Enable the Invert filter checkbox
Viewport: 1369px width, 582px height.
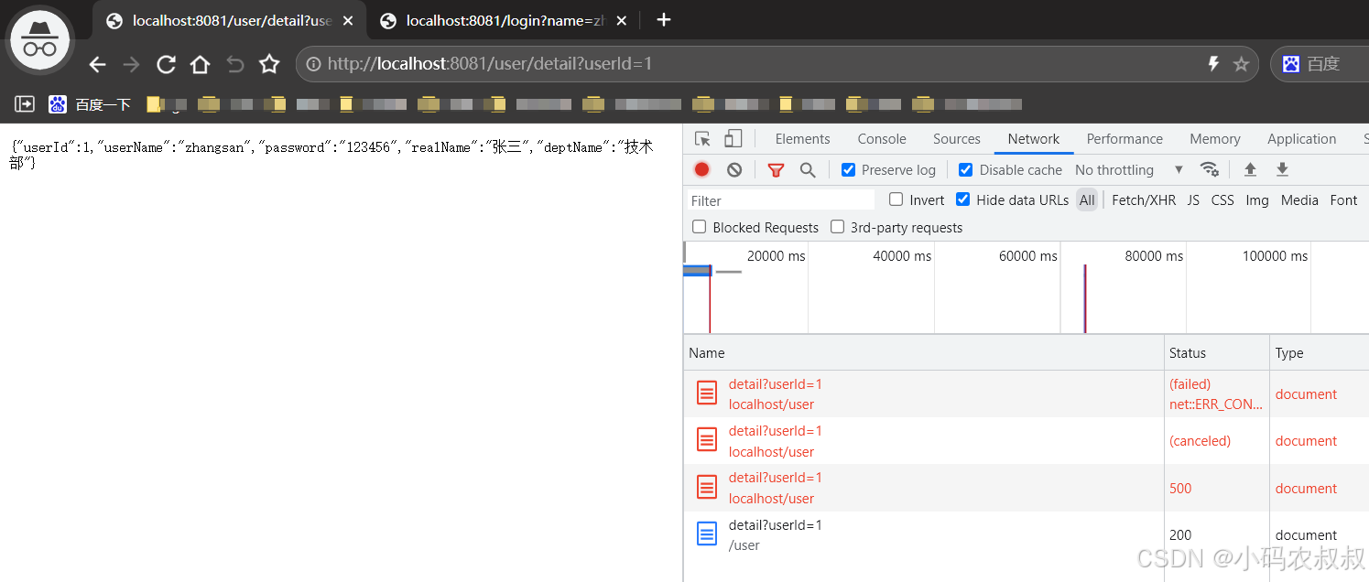click(896, 199)
